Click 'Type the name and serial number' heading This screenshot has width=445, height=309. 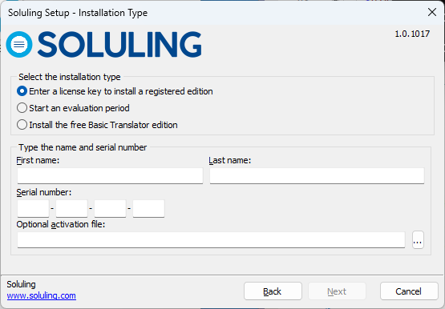(83, 147)
